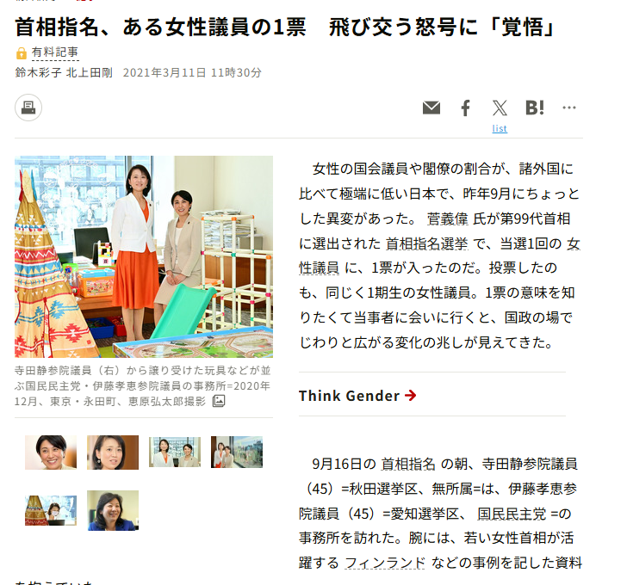Select the second portrait thumbnail with brown background
Viewport: 627px width, 585px height.
pos(113,452)
